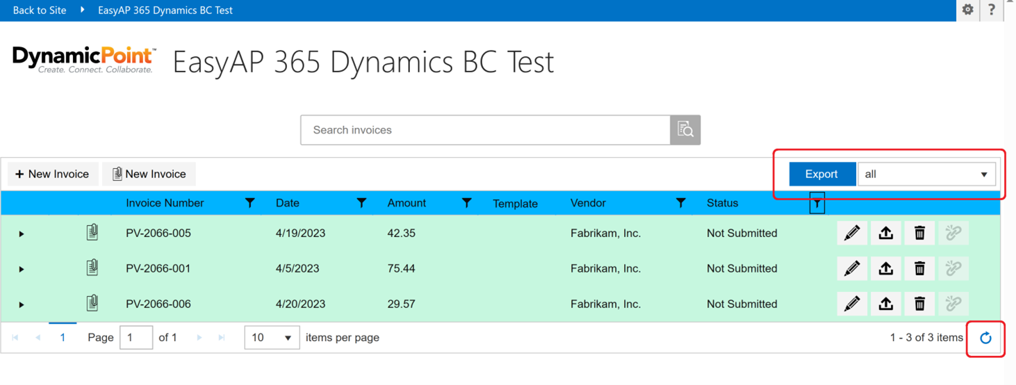This screenshot has height=385, width=1016.
Task: Open the Status column filter
Action: 817,204
